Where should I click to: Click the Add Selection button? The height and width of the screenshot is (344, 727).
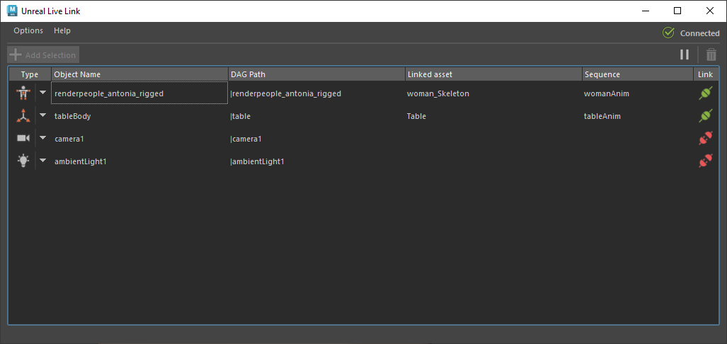43,55
